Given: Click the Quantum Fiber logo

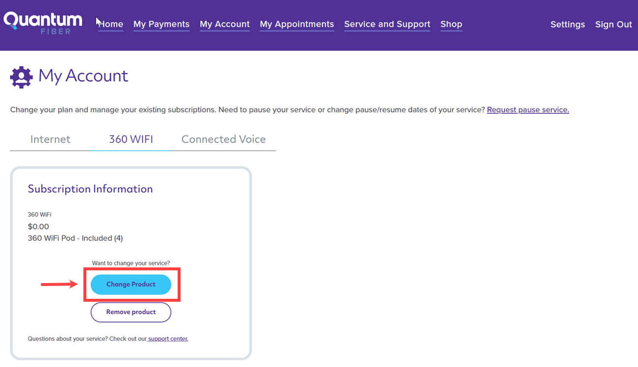Looking at the screenshot, I should point(43,23).
